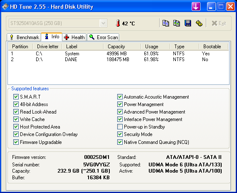This screenshot has width=237, height=193.
Task: Click the floppy disk save screenshot icon
Action: pos(188,23)
